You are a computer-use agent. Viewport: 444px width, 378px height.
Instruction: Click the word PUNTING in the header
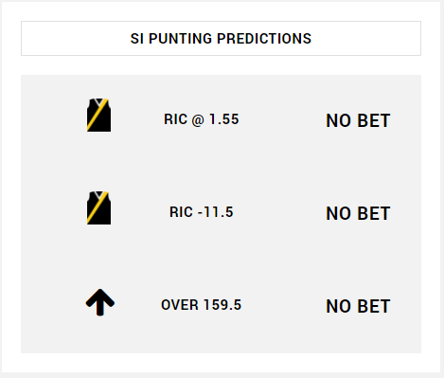point(181,39)
